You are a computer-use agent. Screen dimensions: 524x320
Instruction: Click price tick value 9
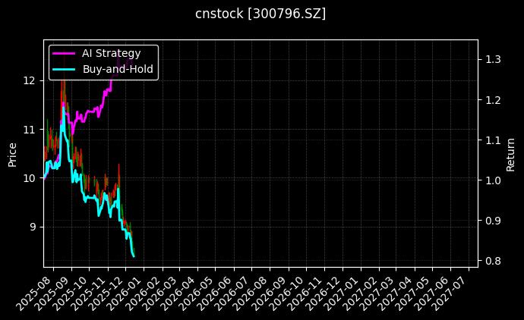[x=33, y=227]
